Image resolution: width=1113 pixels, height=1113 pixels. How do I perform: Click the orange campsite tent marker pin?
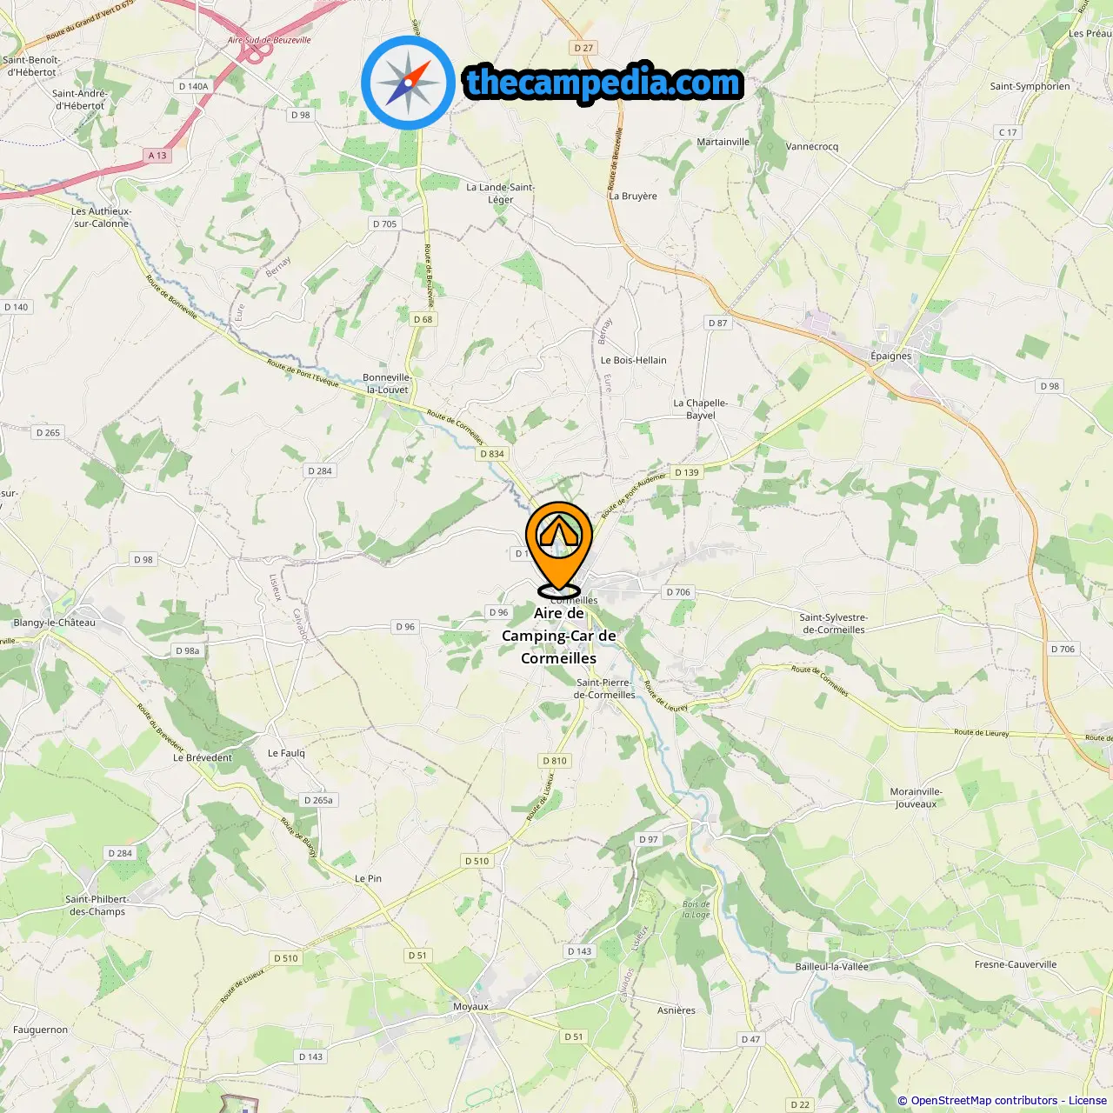pyautogui.click(x=558, y=550)
